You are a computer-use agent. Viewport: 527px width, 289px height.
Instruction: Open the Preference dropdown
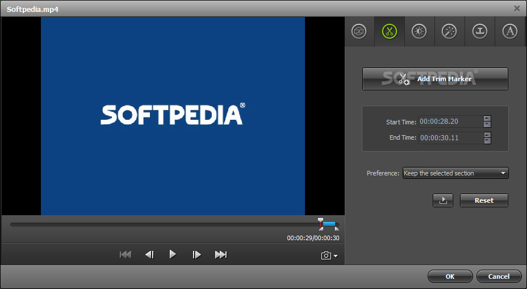tap(455, 173)
